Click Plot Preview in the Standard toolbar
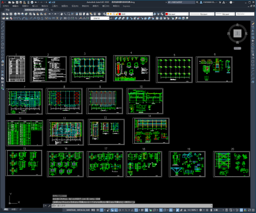Viewport: 256px width, 213px height. coord(19,14)
